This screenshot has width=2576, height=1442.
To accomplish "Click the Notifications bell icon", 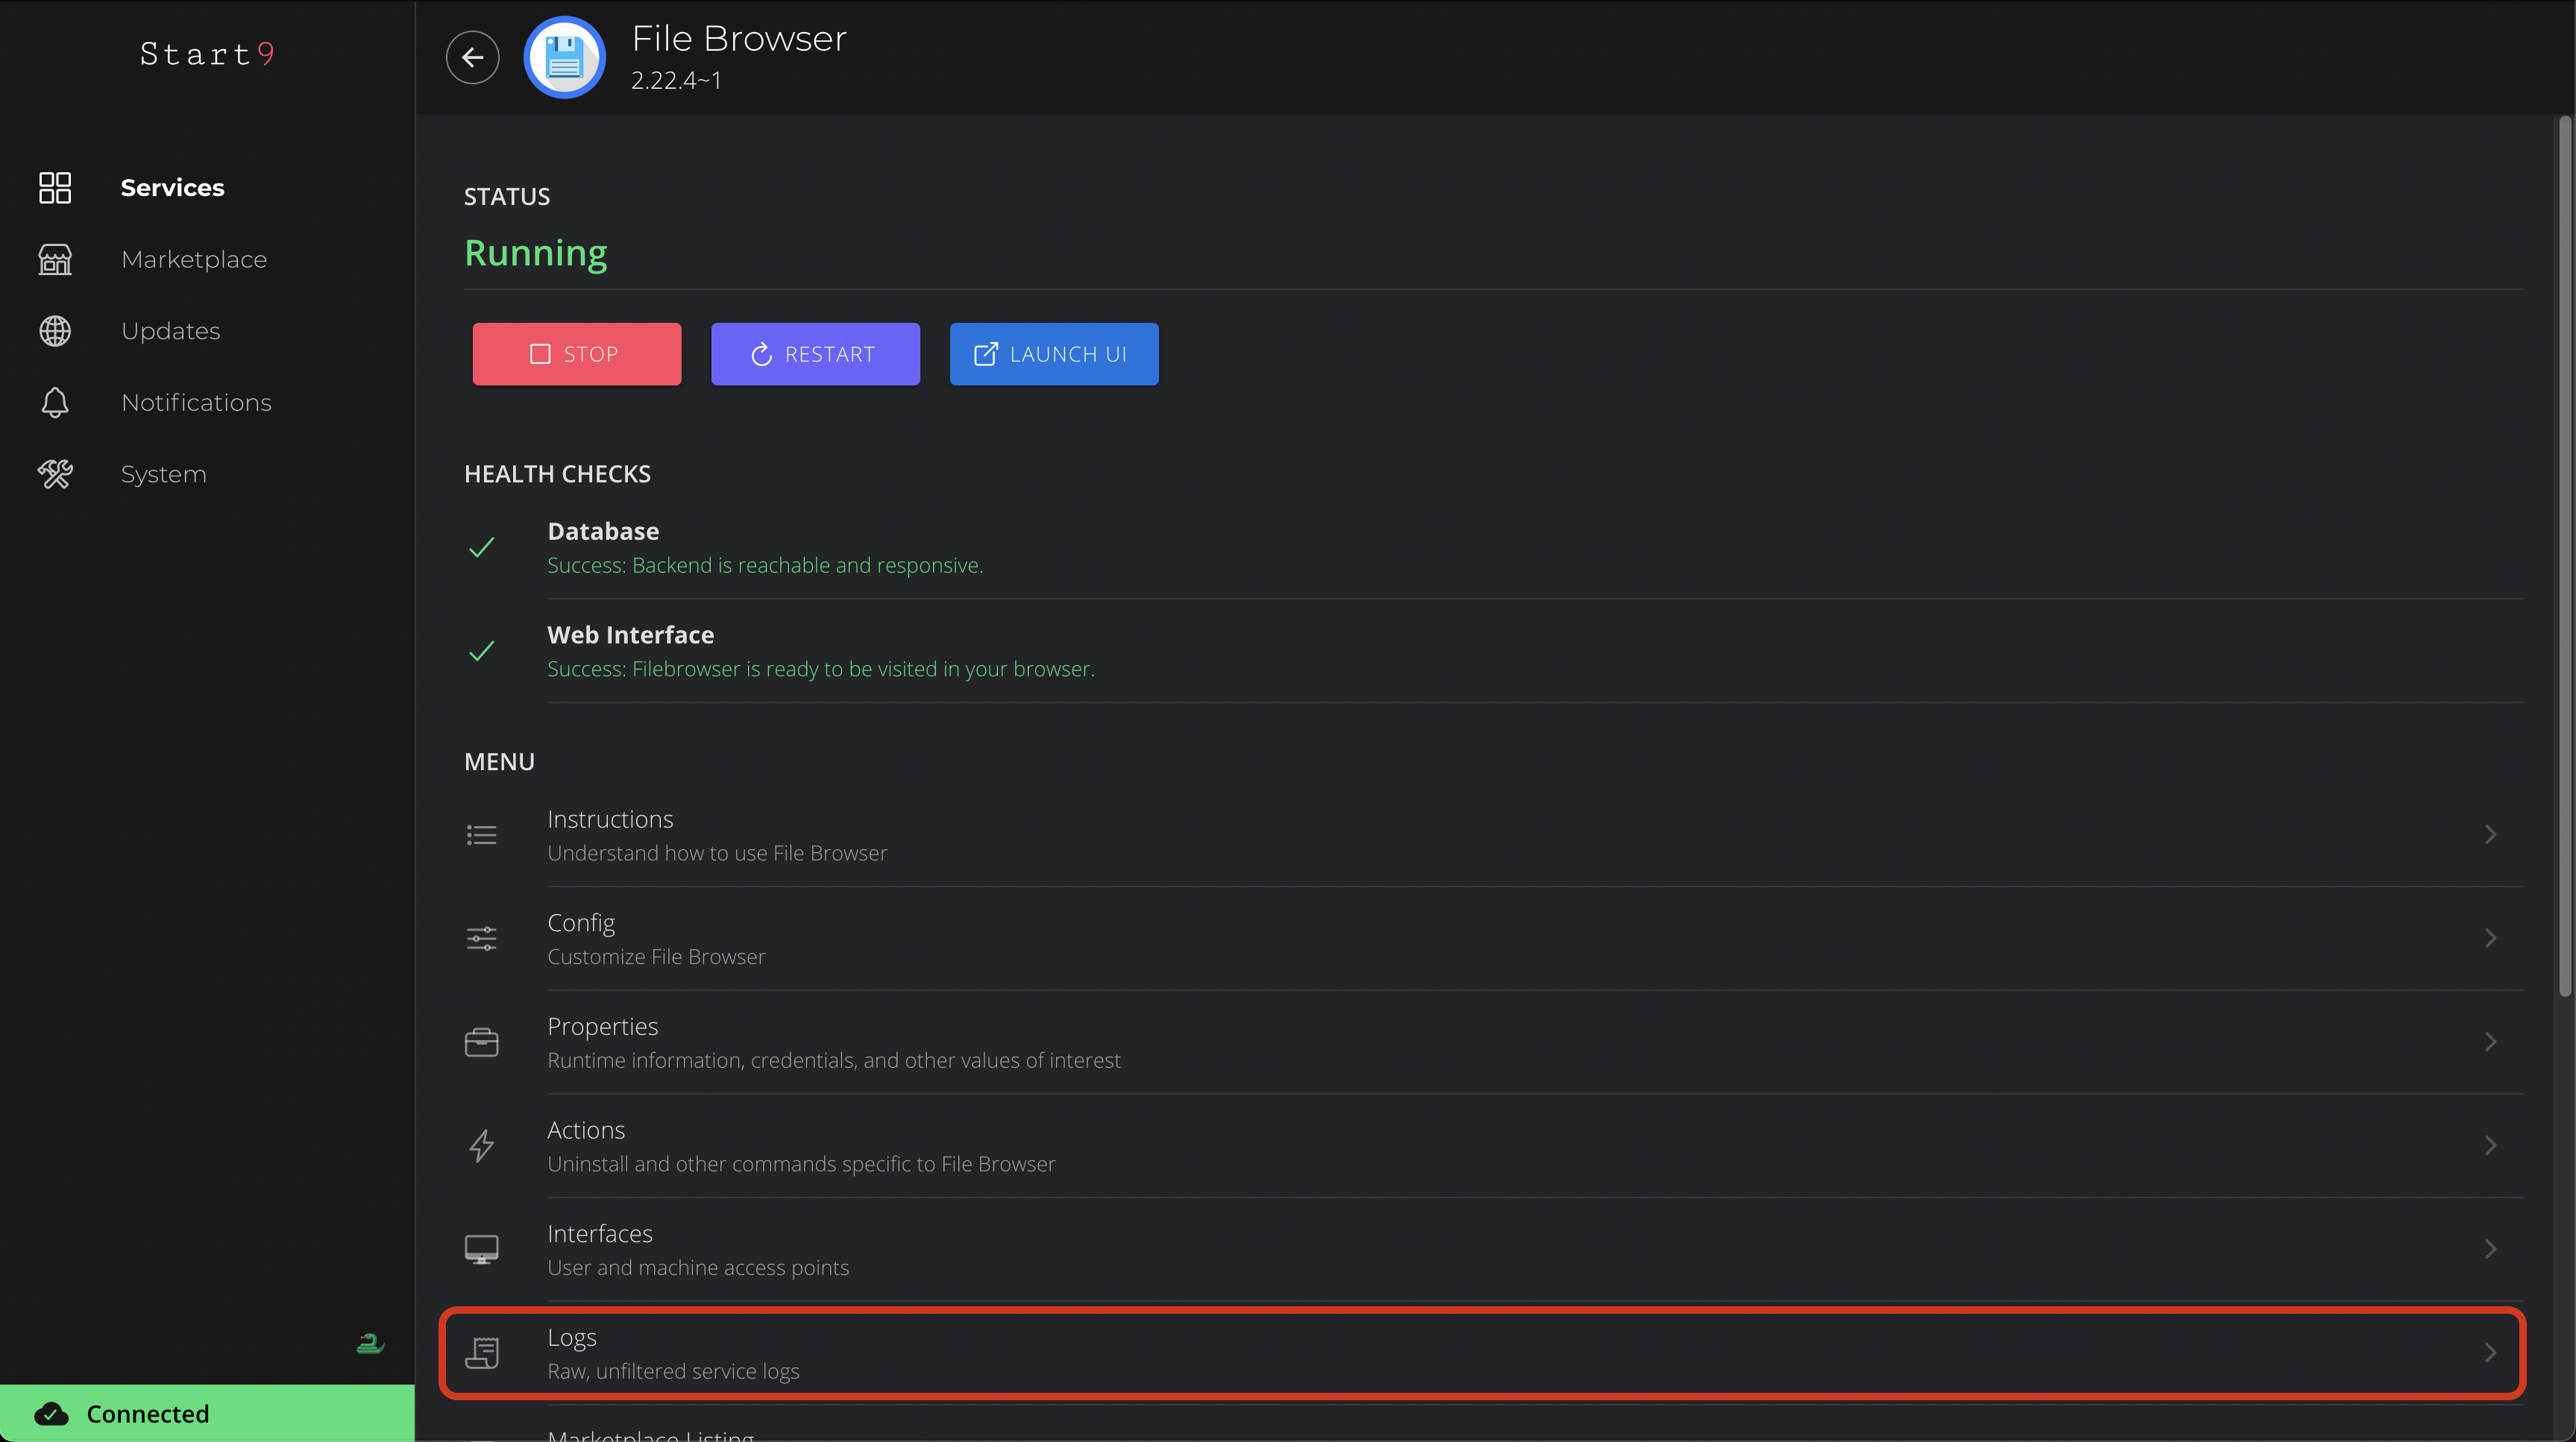I will pyautogui.click(x=55, y=402).
